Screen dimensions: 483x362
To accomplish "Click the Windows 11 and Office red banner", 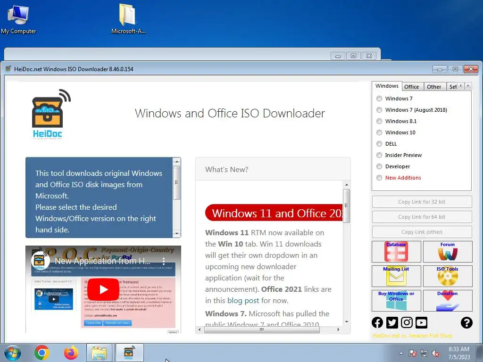I will click(x=274, y=213).
